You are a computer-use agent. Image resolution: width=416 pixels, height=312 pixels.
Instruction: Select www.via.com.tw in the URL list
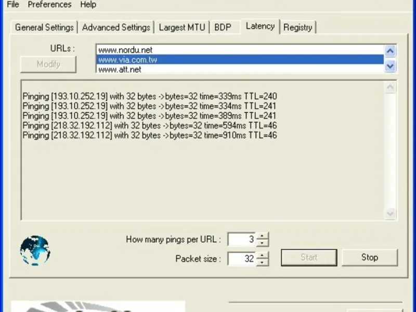(240, 60)
